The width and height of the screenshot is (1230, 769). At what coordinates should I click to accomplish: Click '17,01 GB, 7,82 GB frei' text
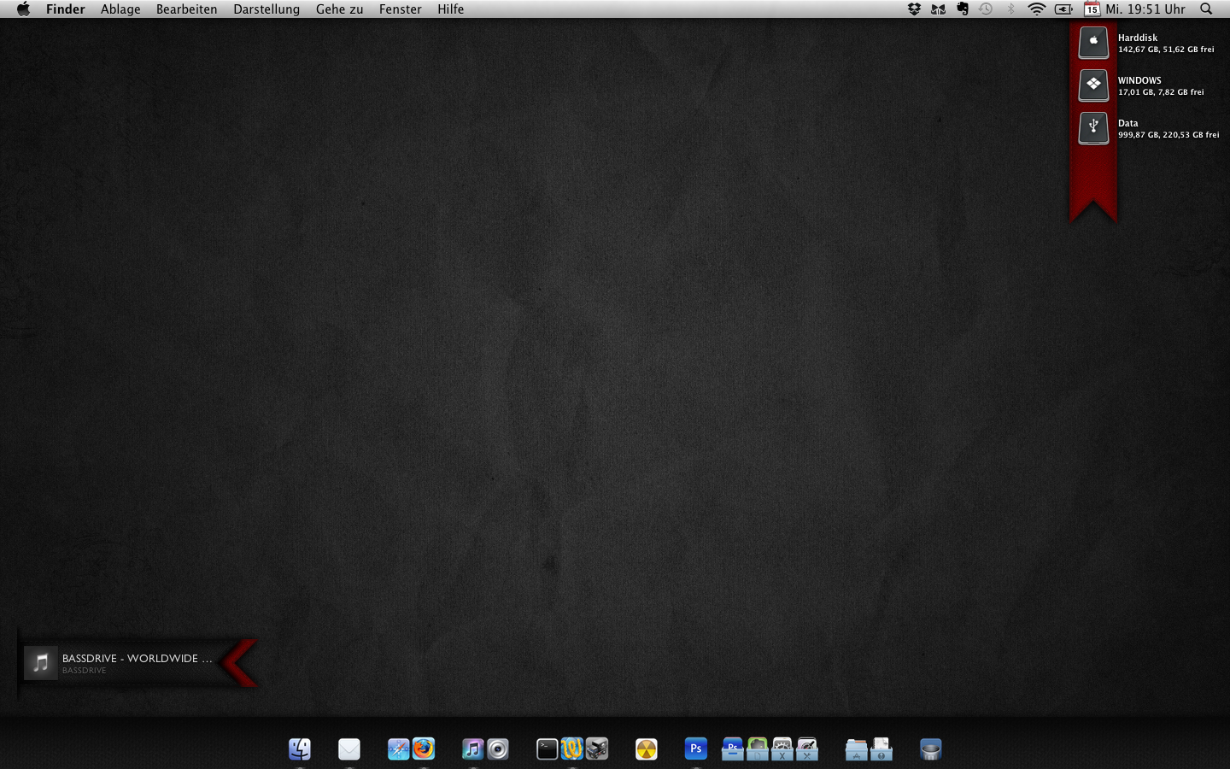tap(1161, 92)
